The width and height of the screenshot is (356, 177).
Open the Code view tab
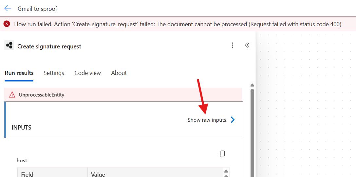88,73
